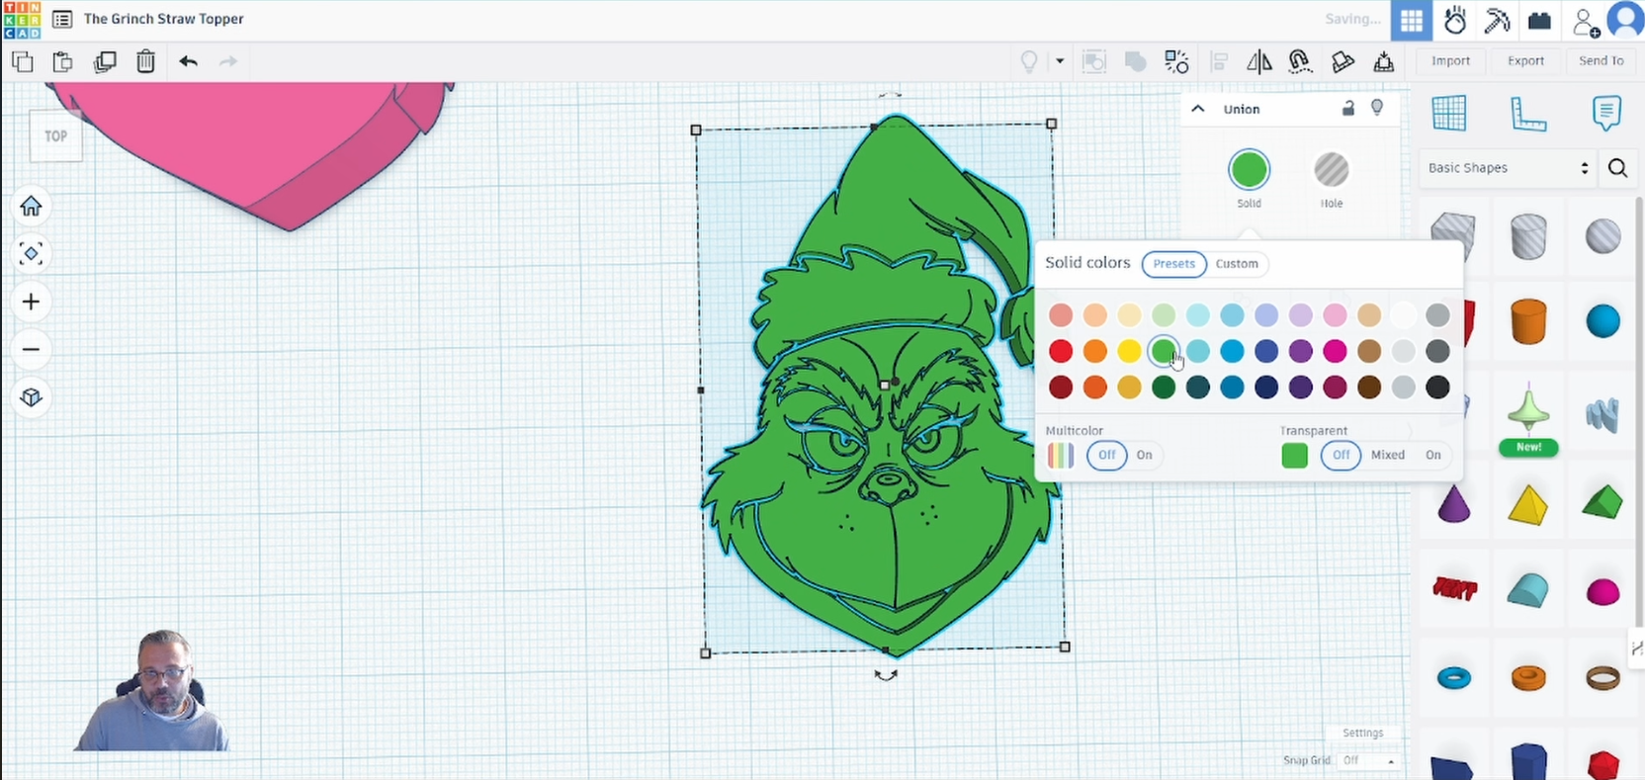The height and width of the screenshot is (780, 1645).
Task: Click the Home view icon
Action: tap(31, 207)
